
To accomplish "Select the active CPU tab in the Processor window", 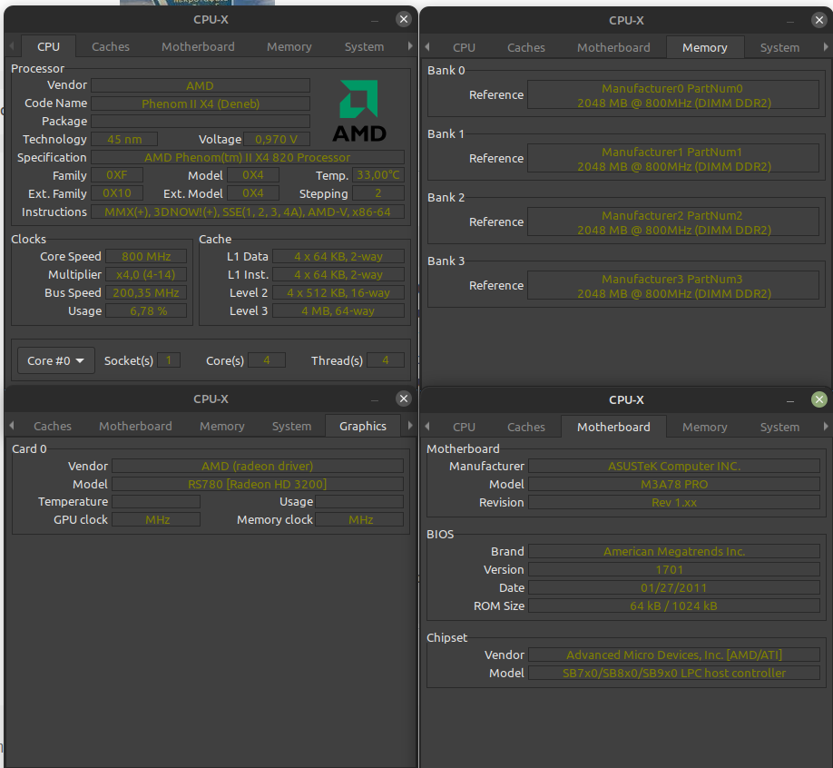I will [x=48, y=47].
